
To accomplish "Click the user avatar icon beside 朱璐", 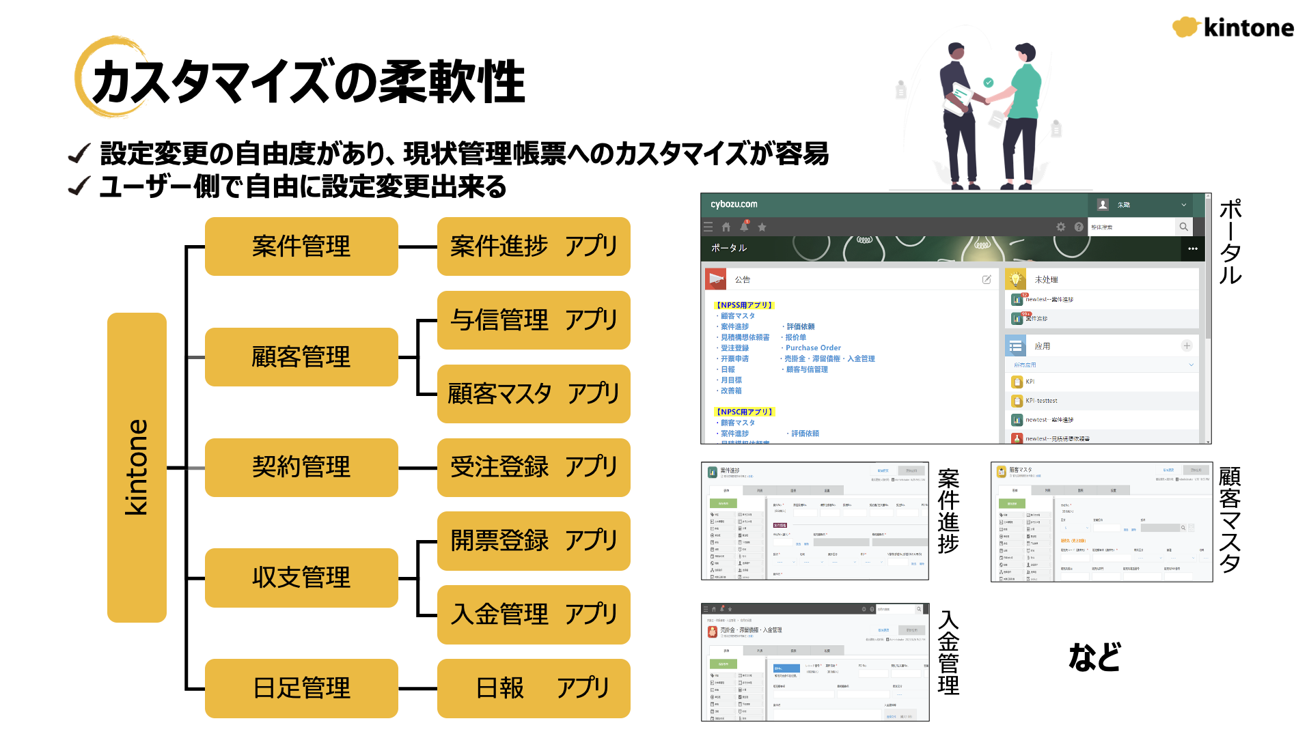I will point(1103,204).
